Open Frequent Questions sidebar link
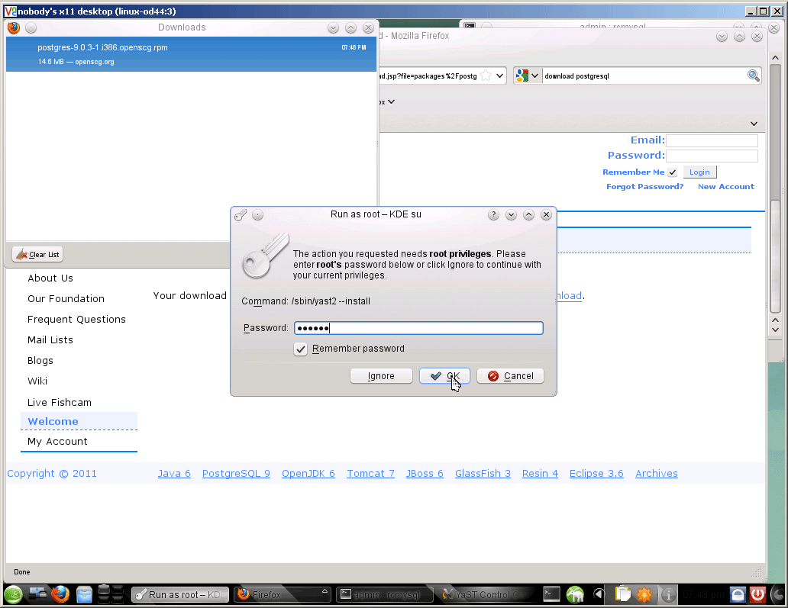This screenshot has height=608, width=788. [x=76, y=320]
